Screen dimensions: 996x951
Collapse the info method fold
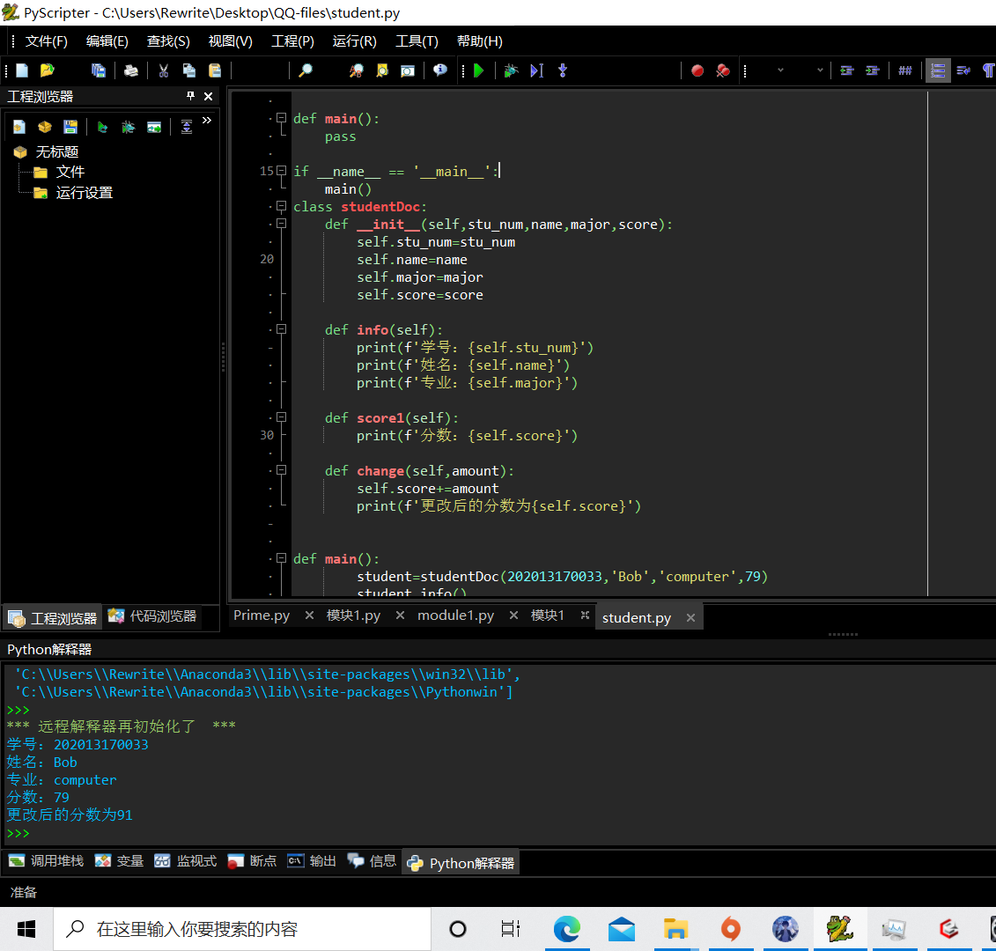click(282, 329)
